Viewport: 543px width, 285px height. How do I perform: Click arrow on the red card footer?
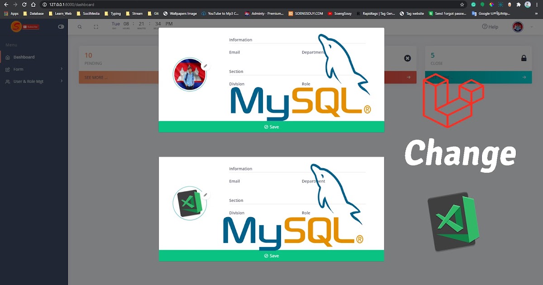point(409,77)
